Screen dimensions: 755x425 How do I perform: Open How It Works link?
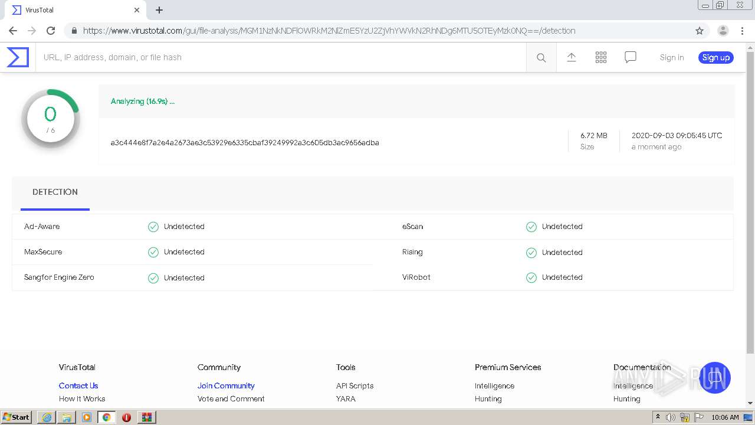click(82, 399)
